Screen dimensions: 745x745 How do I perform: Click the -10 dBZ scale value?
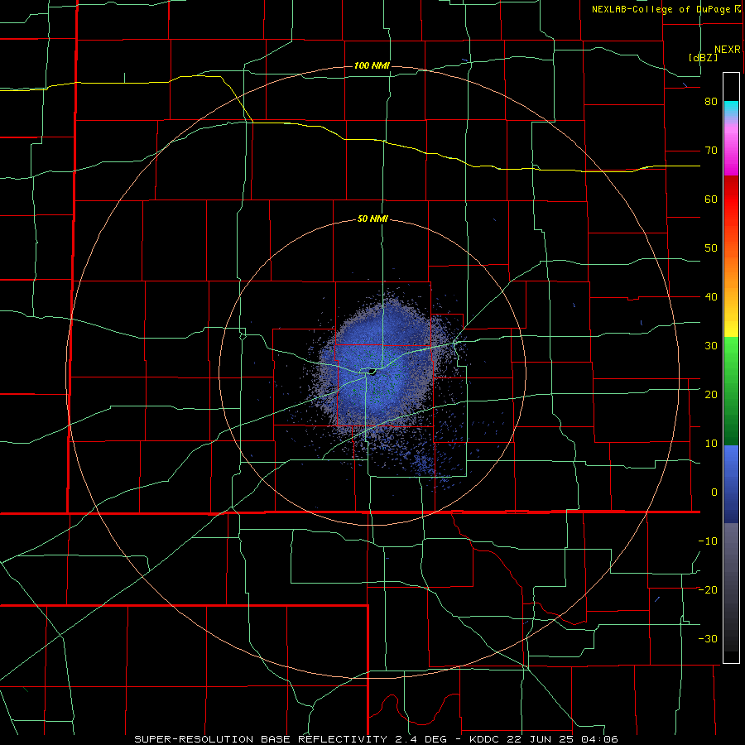click(708, 541)
